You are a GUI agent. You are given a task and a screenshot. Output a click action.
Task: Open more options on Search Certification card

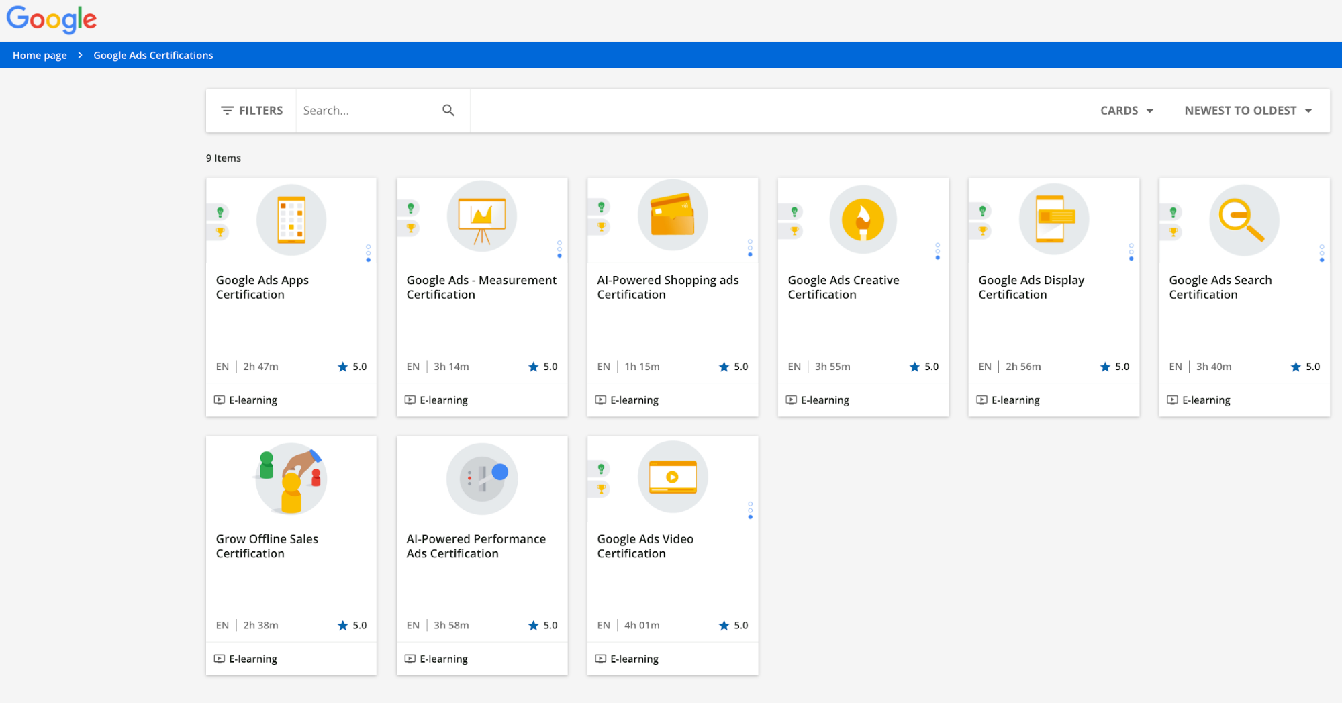1322,253
